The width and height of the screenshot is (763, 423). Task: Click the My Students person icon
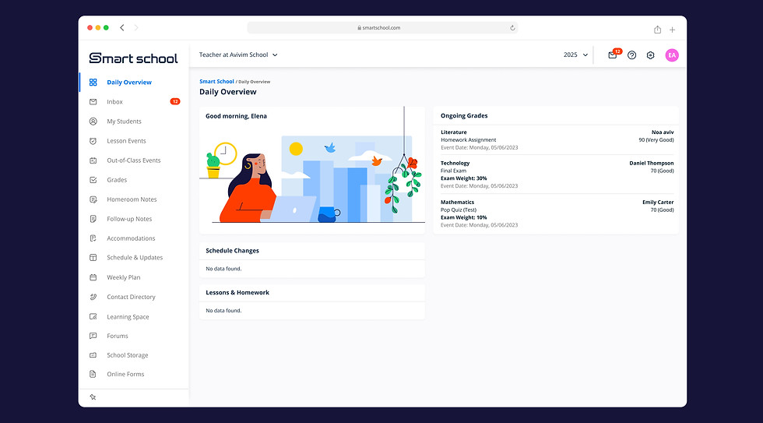click(93, 122)
